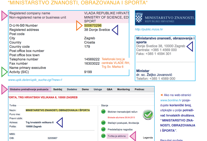
Task: Open the Legenda link
Action: [148, 138]
